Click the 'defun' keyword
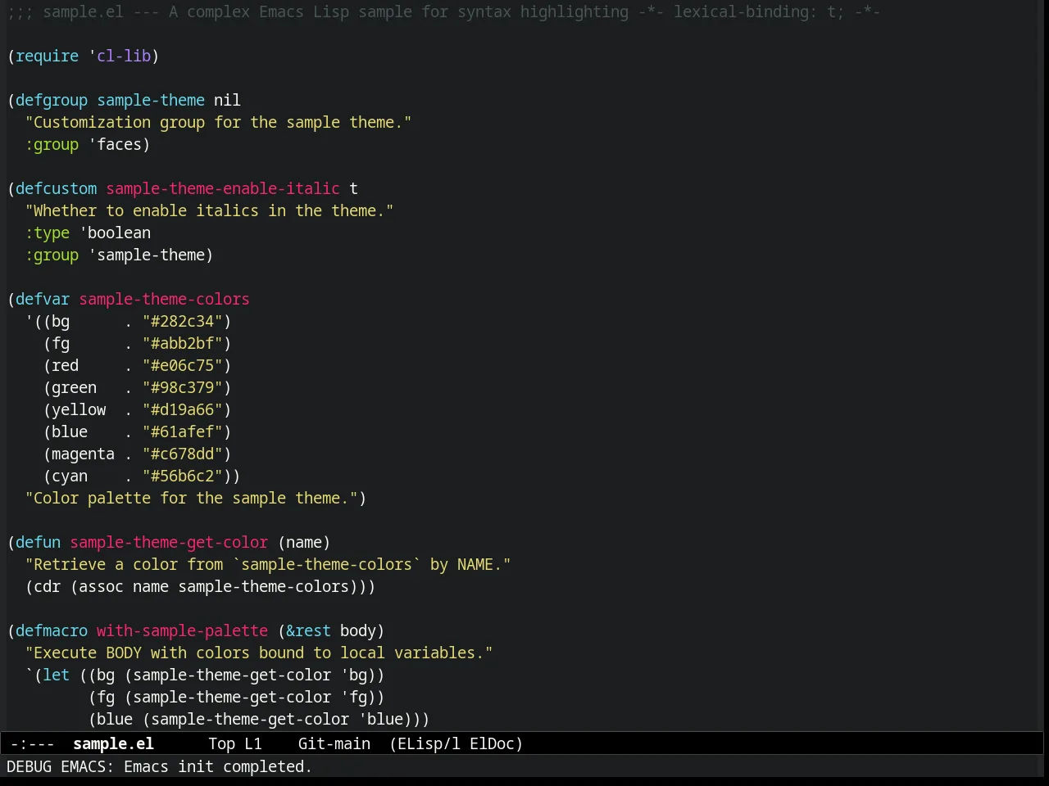The width and height of the screenshot is (1049, 786). (38, 542)
